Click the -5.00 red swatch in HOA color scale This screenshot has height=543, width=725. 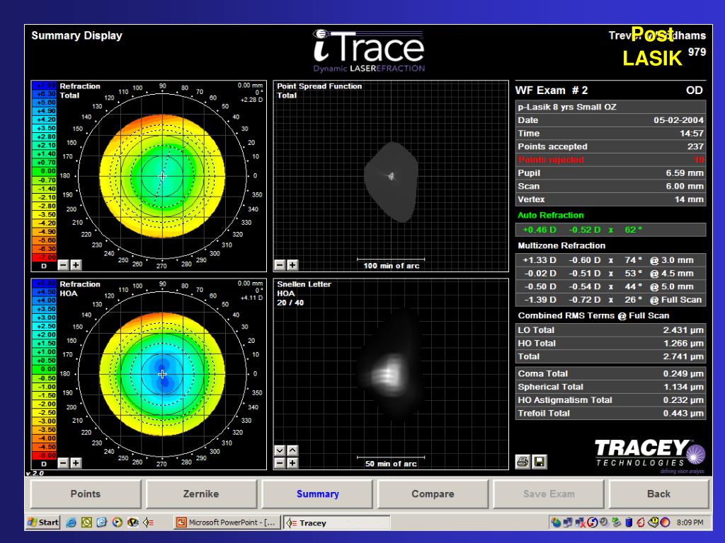pyautogui.click(x=44, y=455)
